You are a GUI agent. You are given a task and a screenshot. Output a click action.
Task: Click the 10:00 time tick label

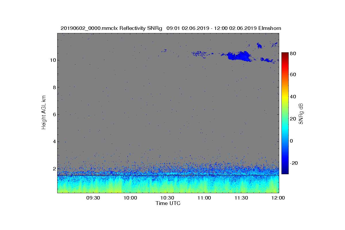click(130, 198)
